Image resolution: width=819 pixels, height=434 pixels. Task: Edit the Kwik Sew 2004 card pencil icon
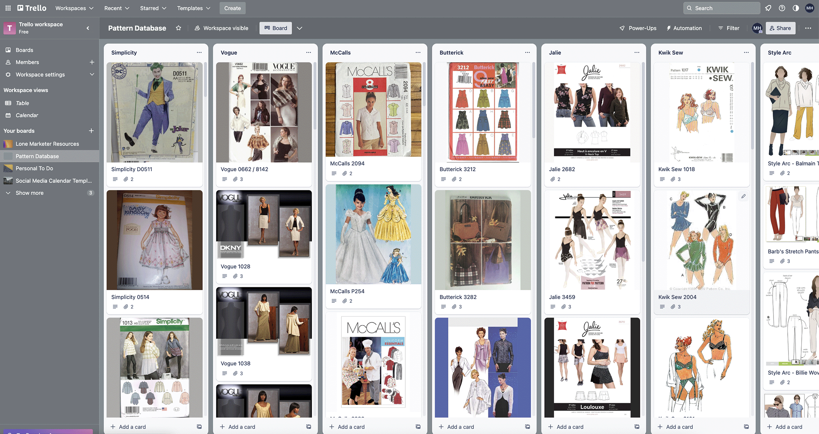[743, 197]
